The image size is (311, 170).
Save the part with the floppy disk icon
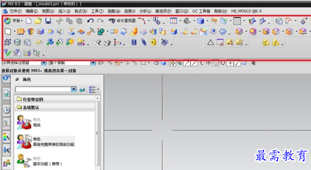(48, 21)
